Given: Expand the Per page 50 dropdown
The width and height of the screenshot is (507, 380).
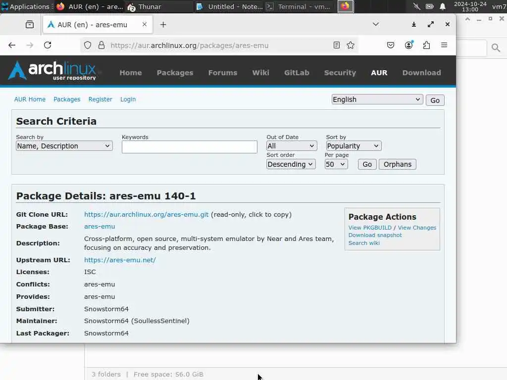Looking at the screenshot, I should coord(336,164).
